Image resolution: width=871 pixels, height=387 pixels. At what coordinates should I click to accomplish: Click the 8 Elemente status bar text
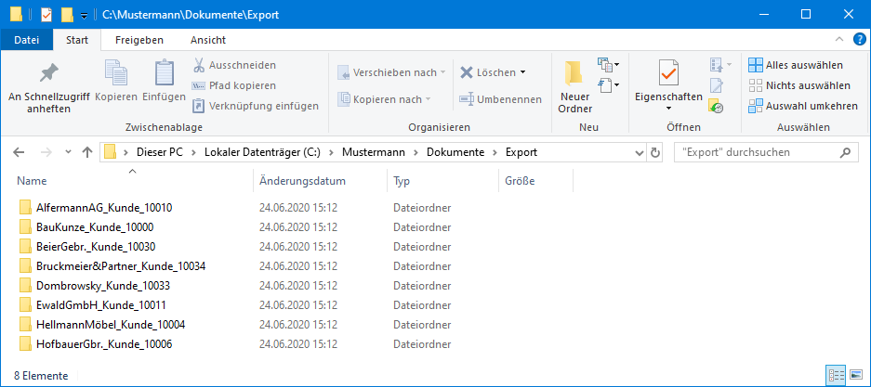pyautogui.click(x=41, y=376)
